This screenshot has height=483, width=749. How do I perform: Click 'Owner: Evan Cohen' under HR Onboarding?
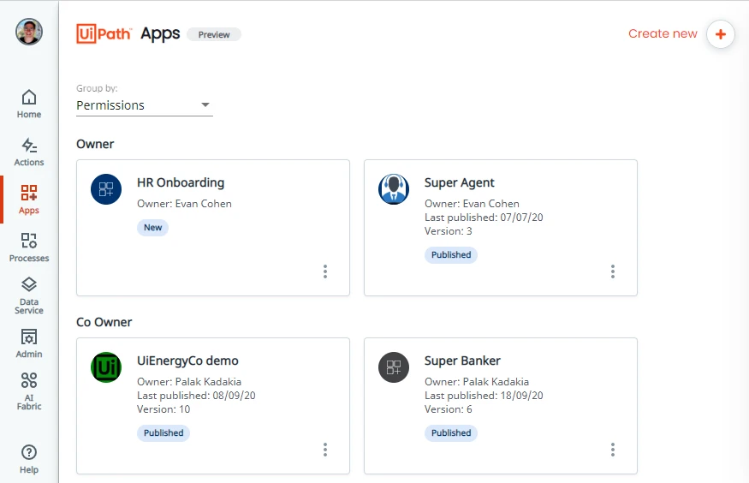(x=184, y=204)
